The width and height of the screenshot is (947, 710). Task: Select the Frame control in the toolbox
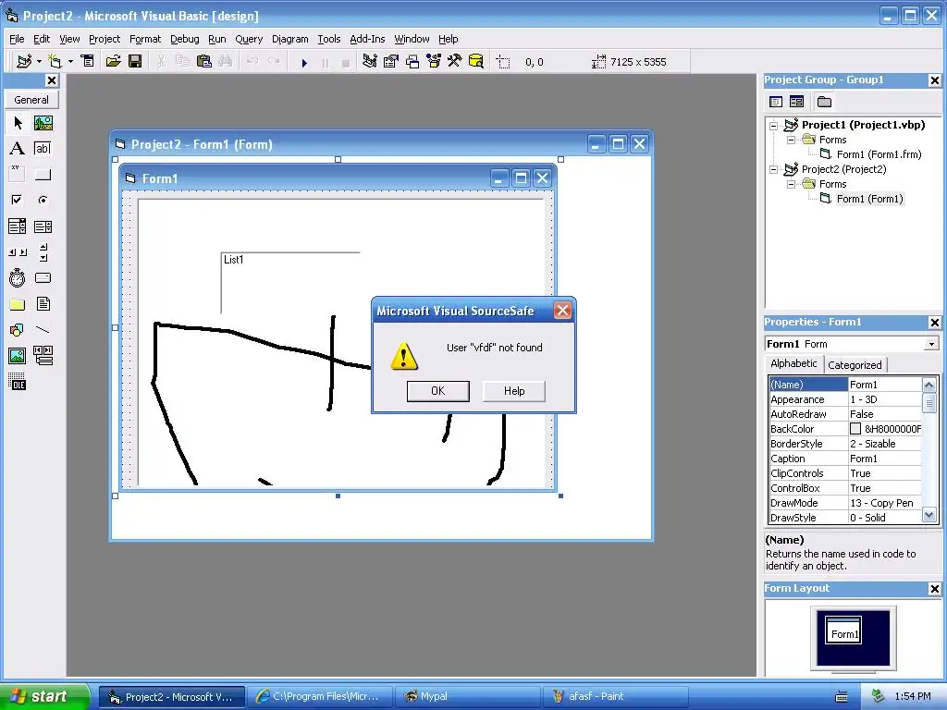(x=18, y=175)
